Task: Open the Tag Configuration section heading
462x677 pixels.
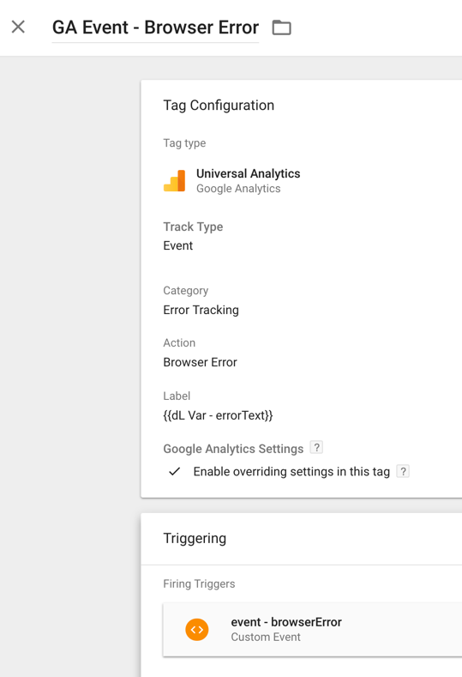Action: pyautogui.click(x=219, y=106)
